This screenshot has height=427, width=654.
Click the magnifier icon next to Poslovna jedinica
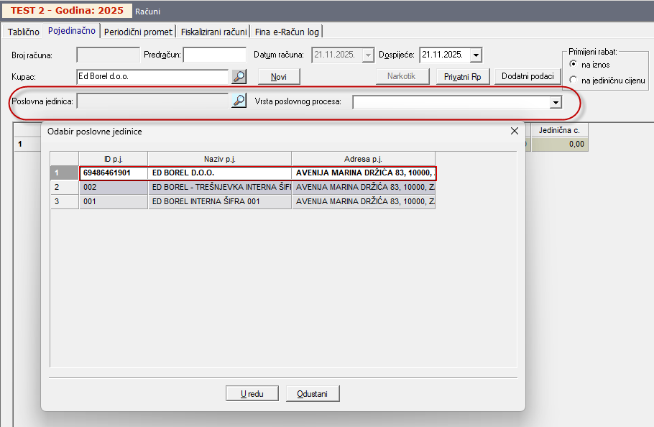click(x=239, y=101)
